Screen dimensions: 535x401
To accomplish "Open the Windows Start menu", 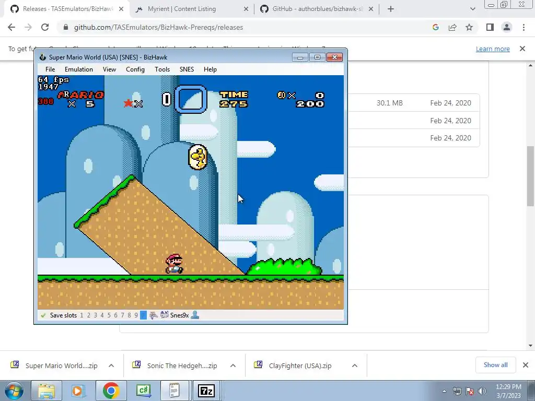I will click(14, 391).
